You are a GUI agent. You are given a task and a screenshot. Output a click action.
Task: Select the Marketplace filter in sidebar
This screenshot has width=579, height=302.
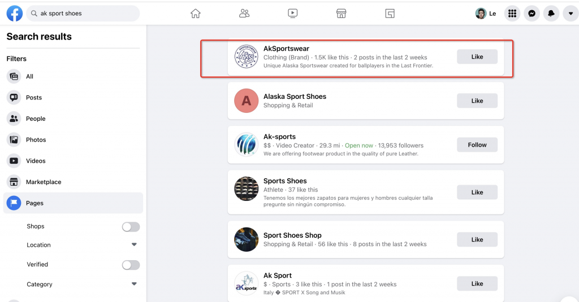tap(73, 182)
